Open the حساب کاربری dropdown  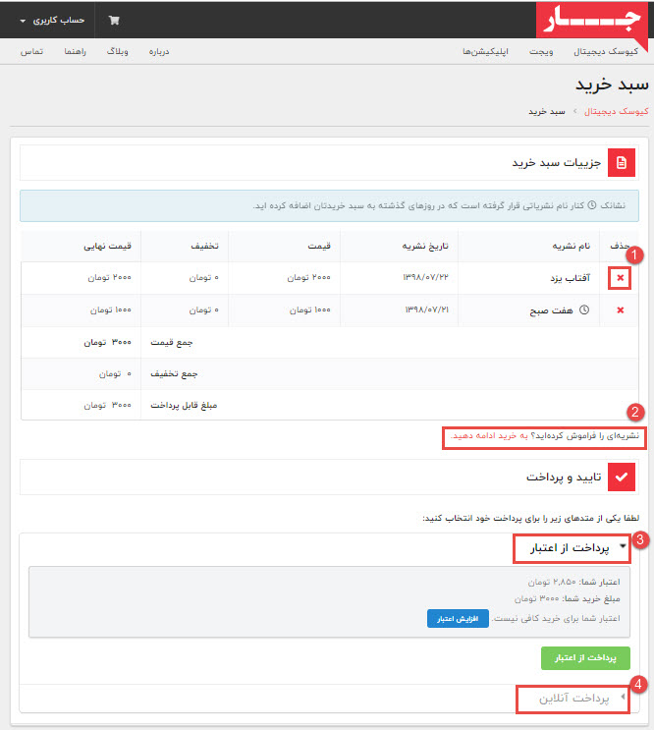point(52,20)
